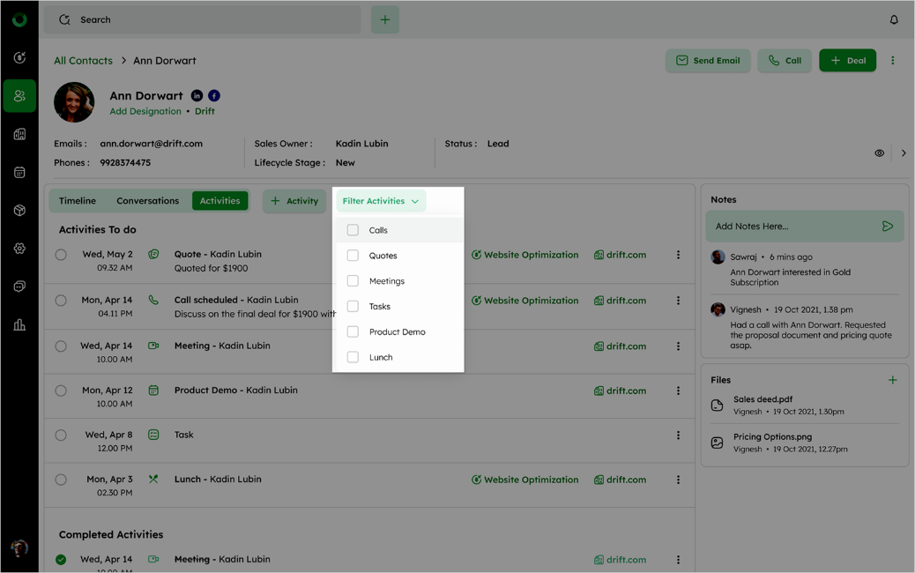Open the Chat conversations sidebar icon
The height and width of the screenshot is (573, 915).
tap(19, 286)
